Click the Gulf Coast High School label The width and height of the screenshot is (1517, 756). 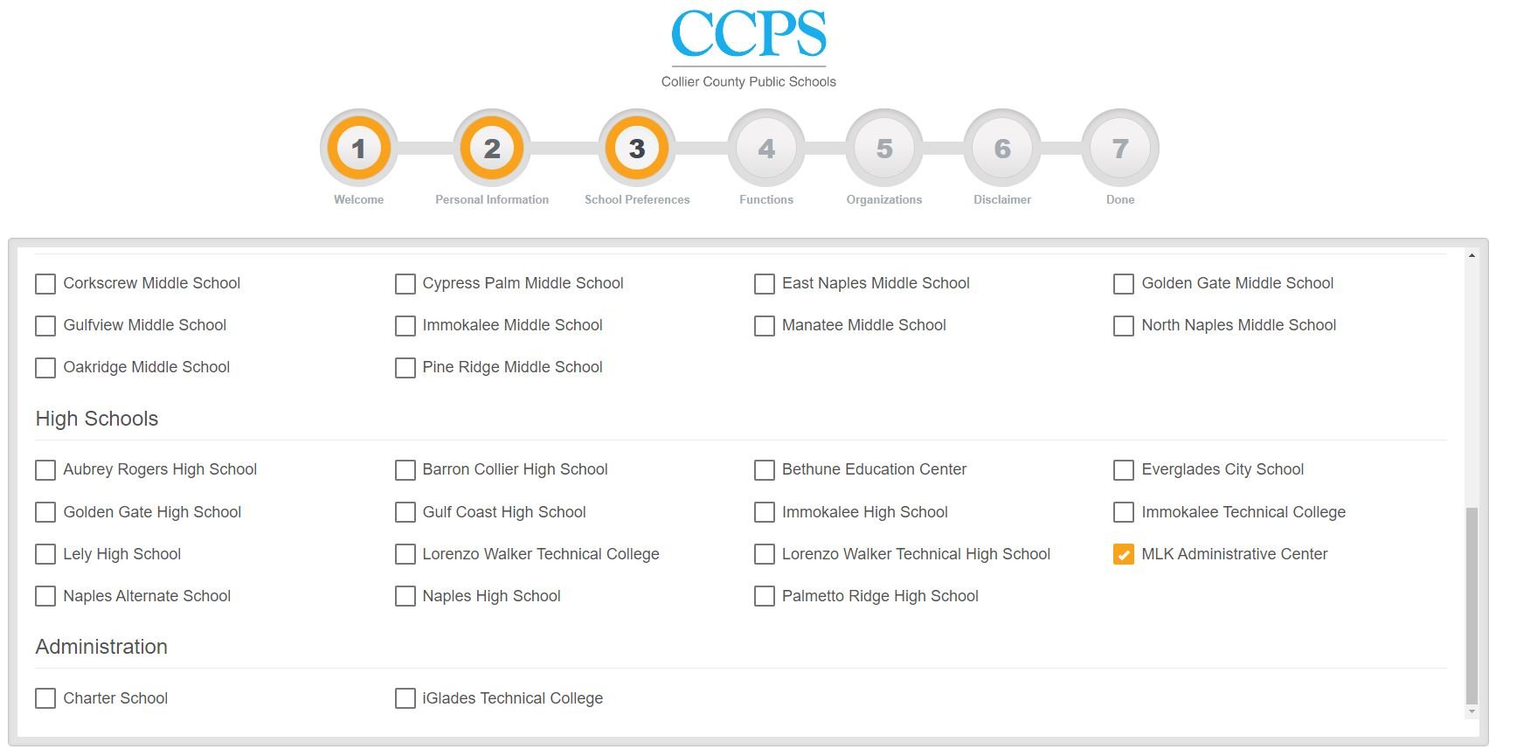(x=504, y=512)
